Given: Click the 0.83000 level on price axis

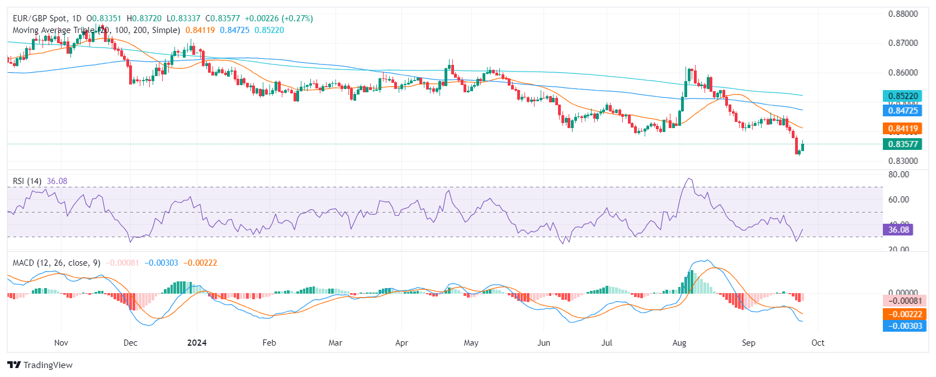Looking at the screenshot, I should pos(903,161).
